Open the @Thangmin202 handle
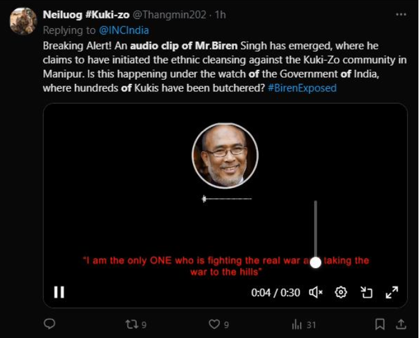The width and height of the screenshot is (419, 338). tap(165, 15)
